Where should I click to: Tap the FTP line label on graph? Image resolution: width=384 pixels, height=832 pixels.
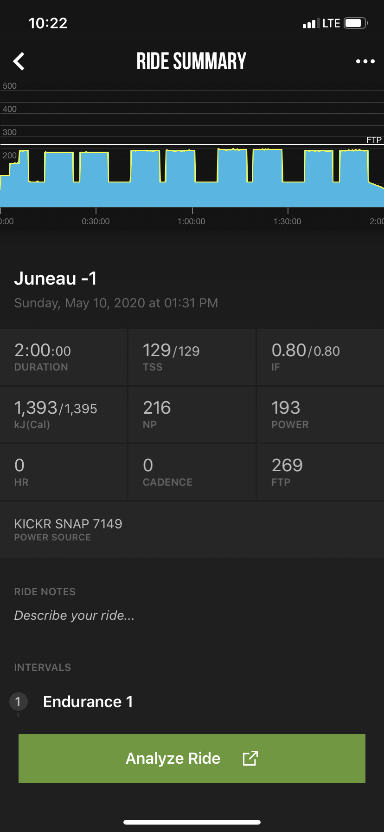[374, 140]
